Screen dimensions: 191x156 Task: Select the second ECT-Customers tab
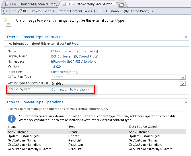tap(88, 4)
